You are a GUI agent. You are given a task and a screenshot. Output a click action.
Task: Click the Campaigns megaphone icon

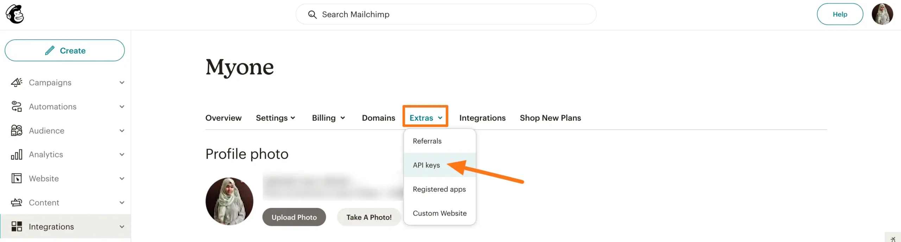coord(17,83)
